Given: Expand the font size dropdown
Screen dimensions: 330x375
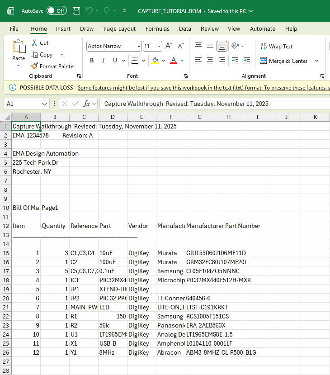Looking at the screenshot, I should pos(159,46).
